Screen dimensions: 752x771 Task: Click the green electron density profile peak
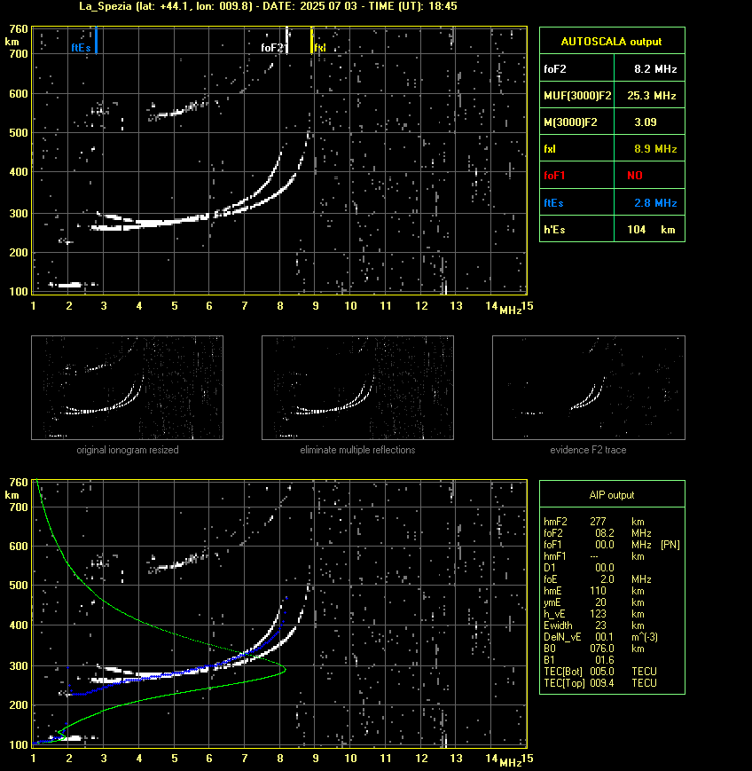(x=284, y=669)
